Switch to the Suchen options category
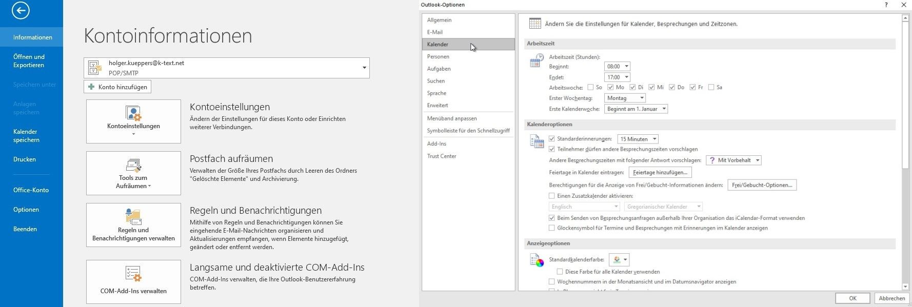 468,81
